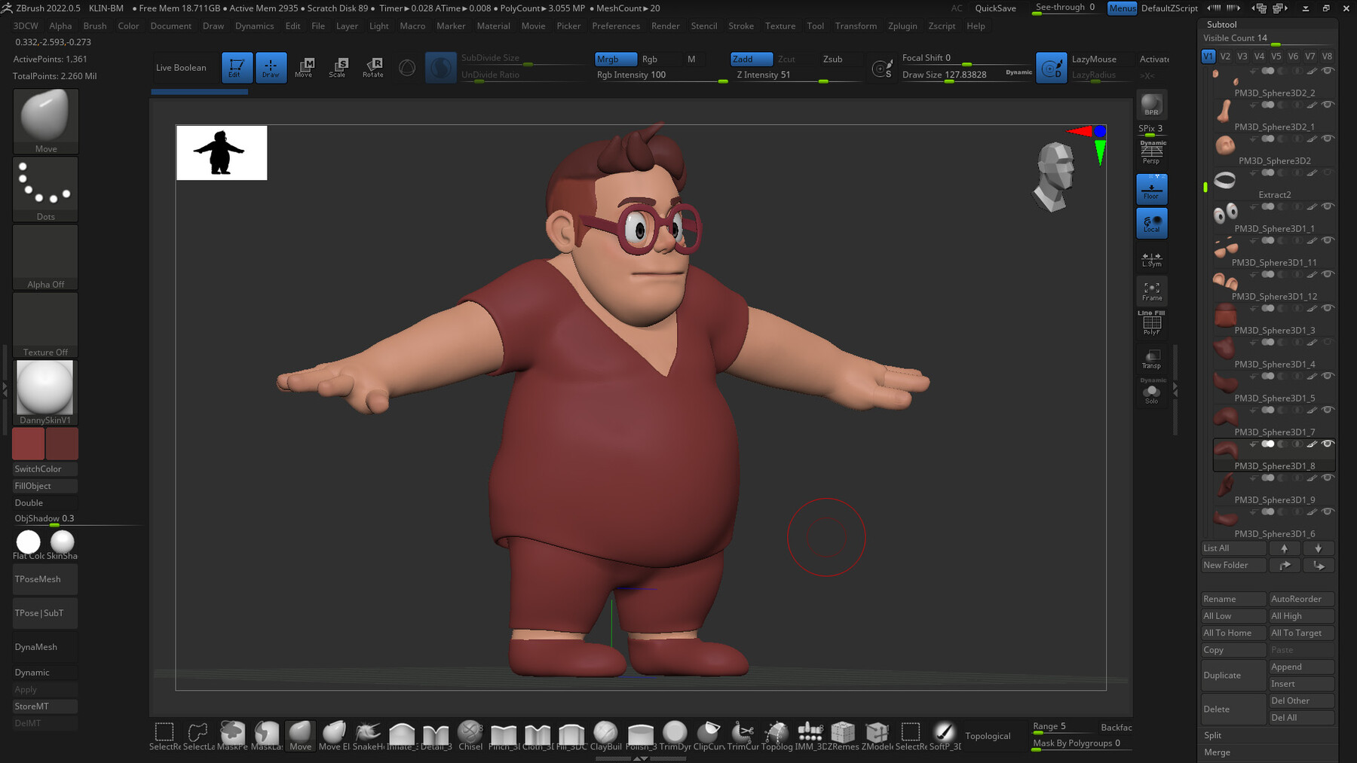The image size is (1357, 763).
Task: Click the main red color swatch
Action: click(x=29, y=444)
